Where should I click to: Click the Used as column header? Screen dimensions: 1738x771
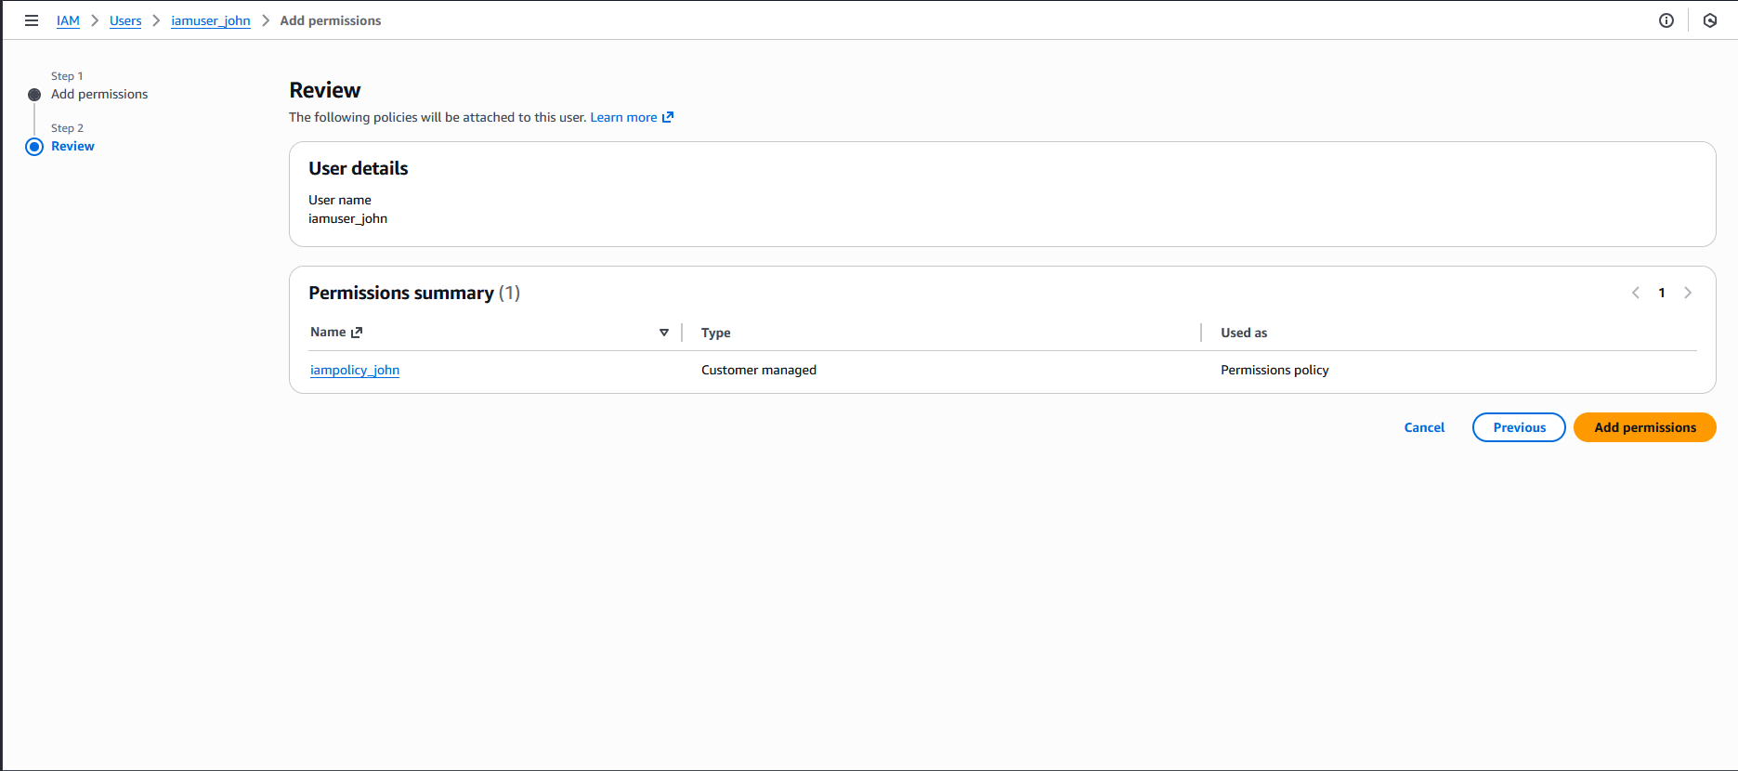pyautogui.click(x=1244, y=333)
